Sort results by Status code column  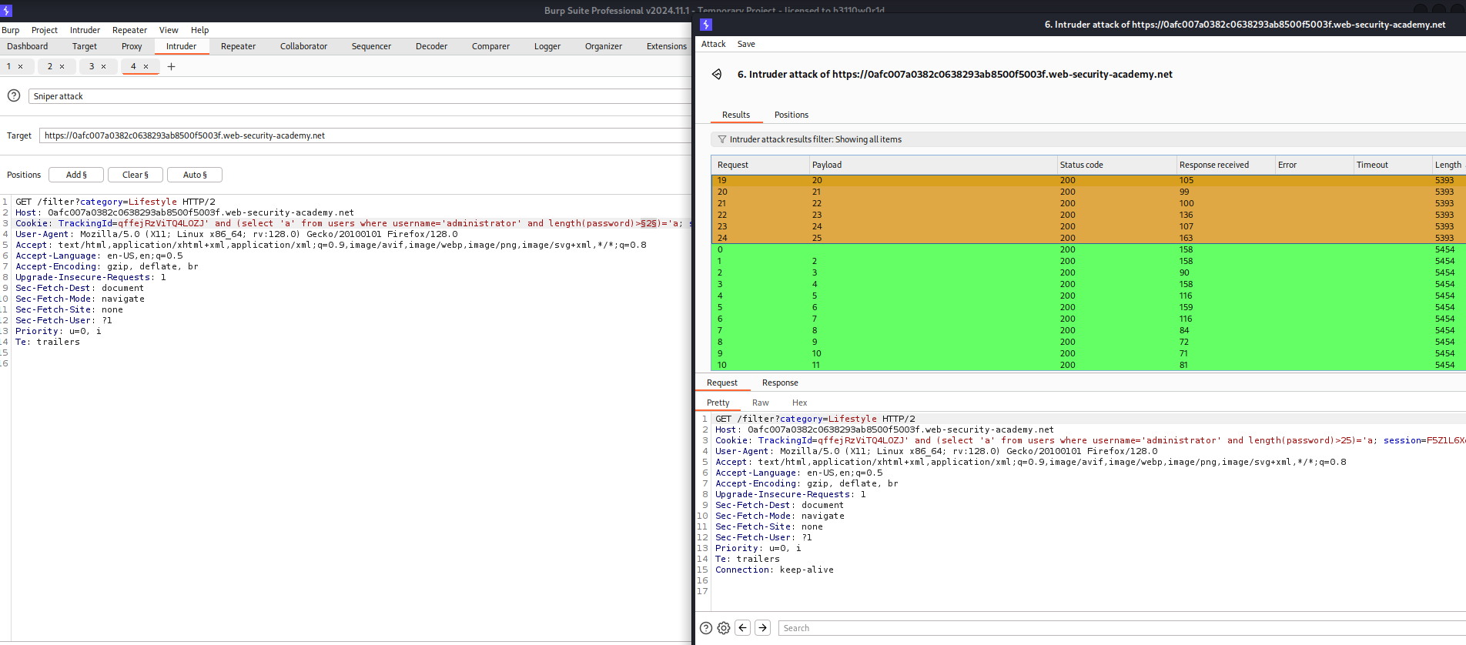[x=1116, y=165]
